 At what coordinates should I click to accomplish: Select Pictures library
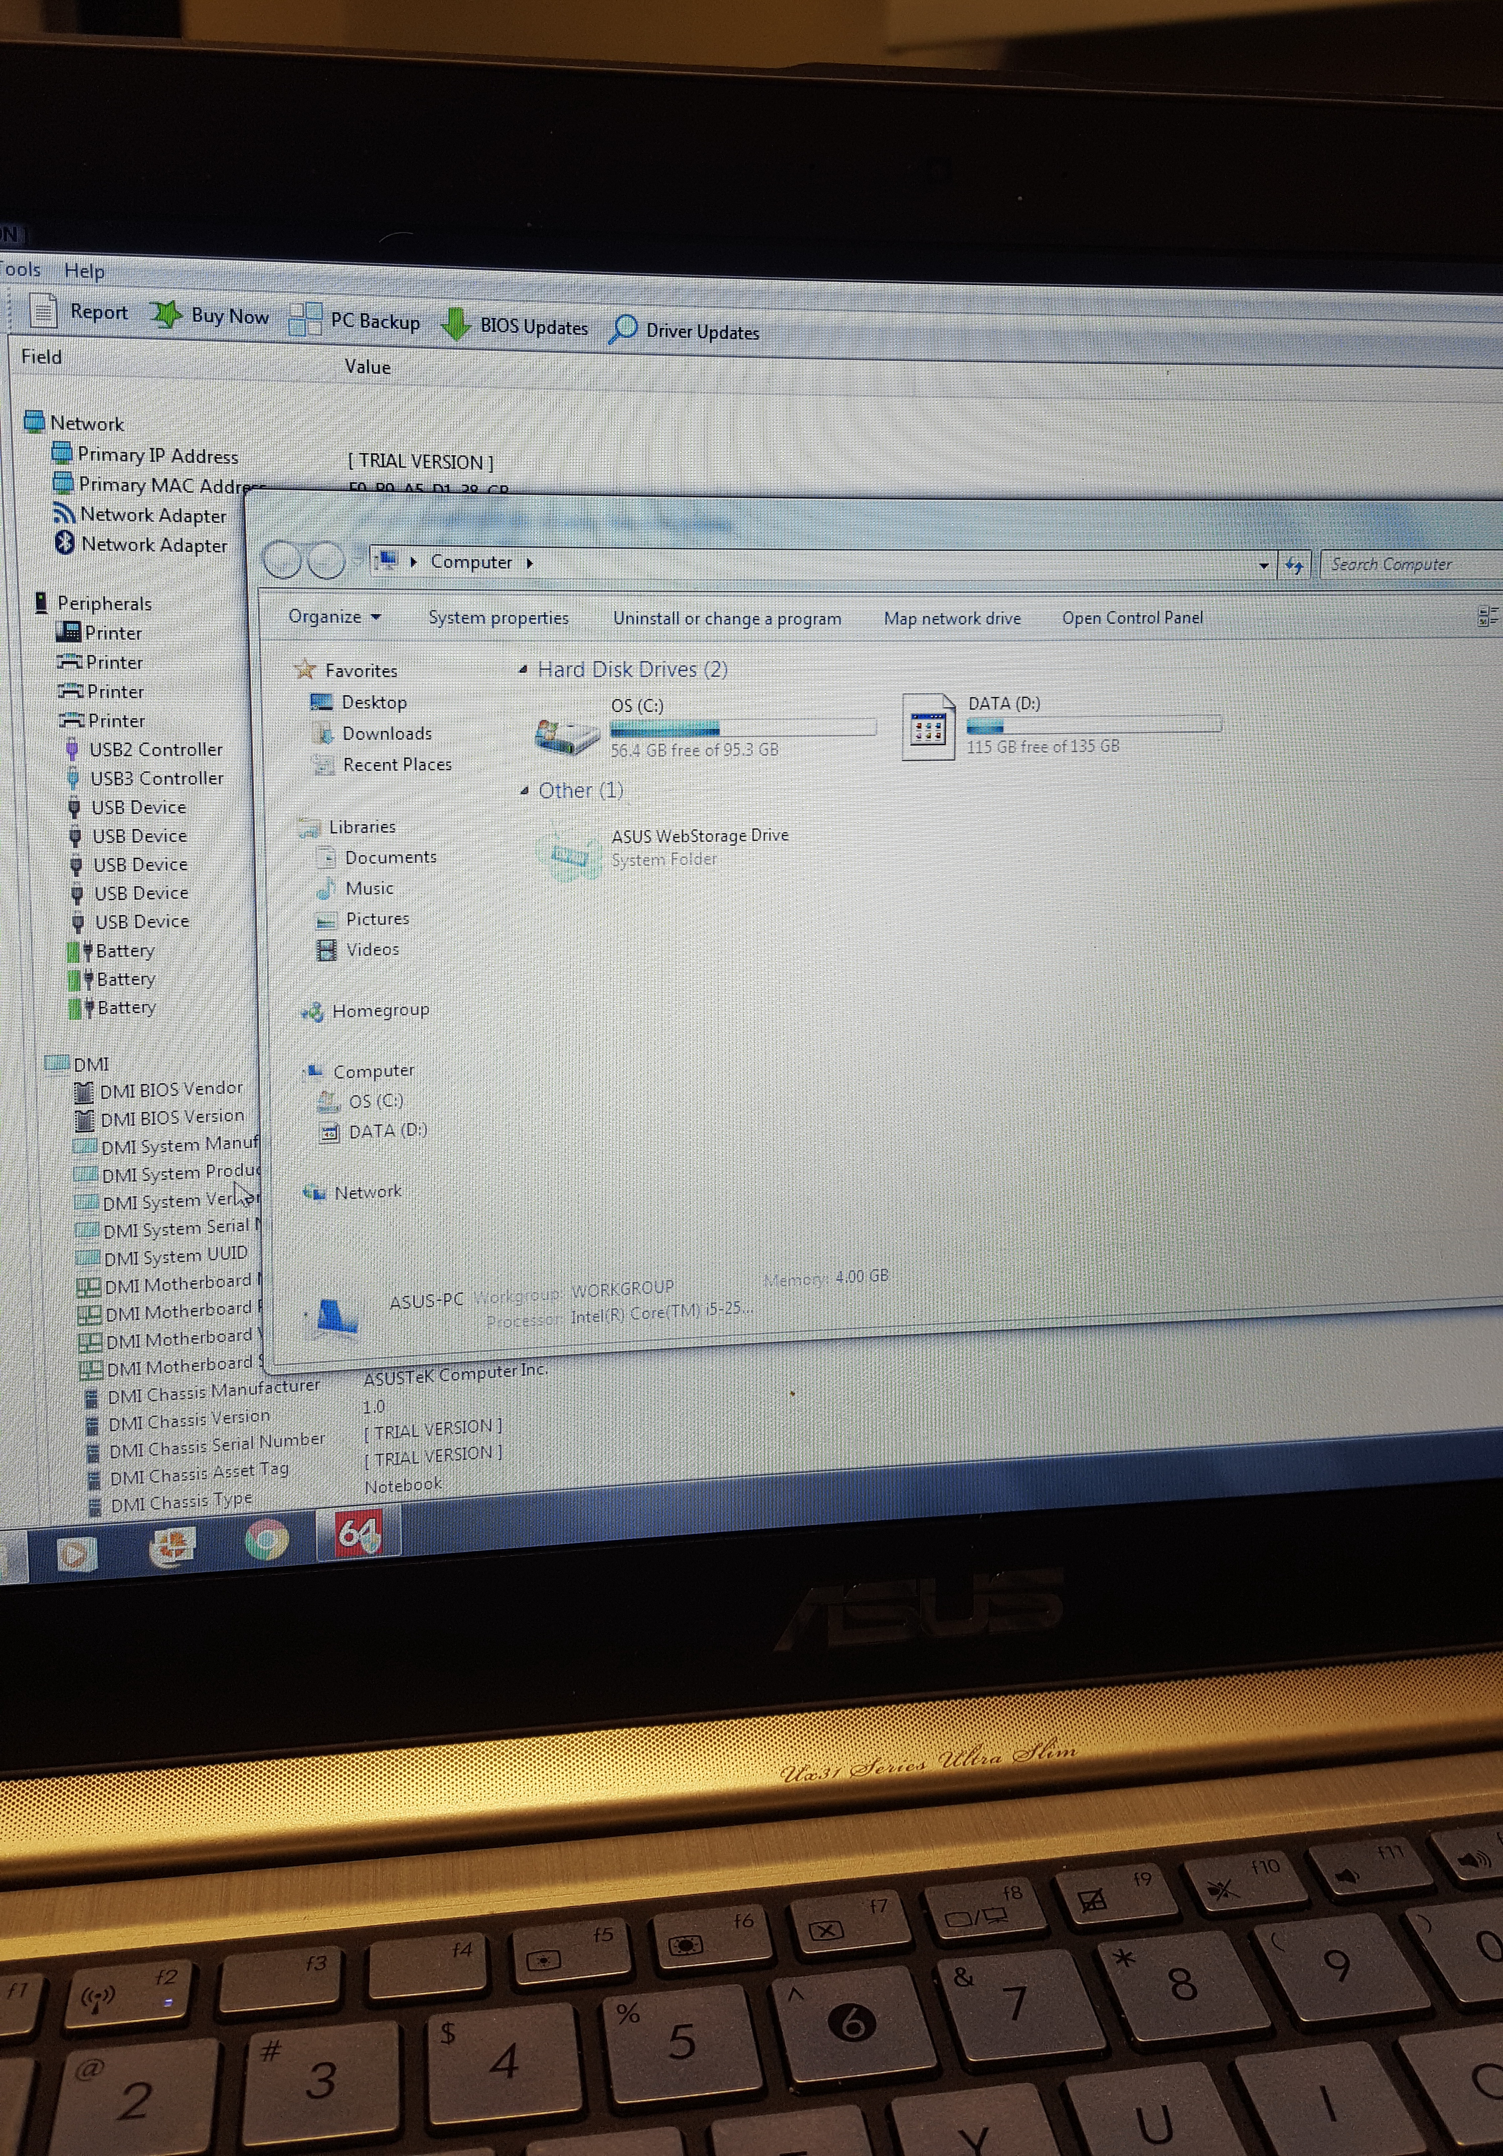[x=378, y=918]
